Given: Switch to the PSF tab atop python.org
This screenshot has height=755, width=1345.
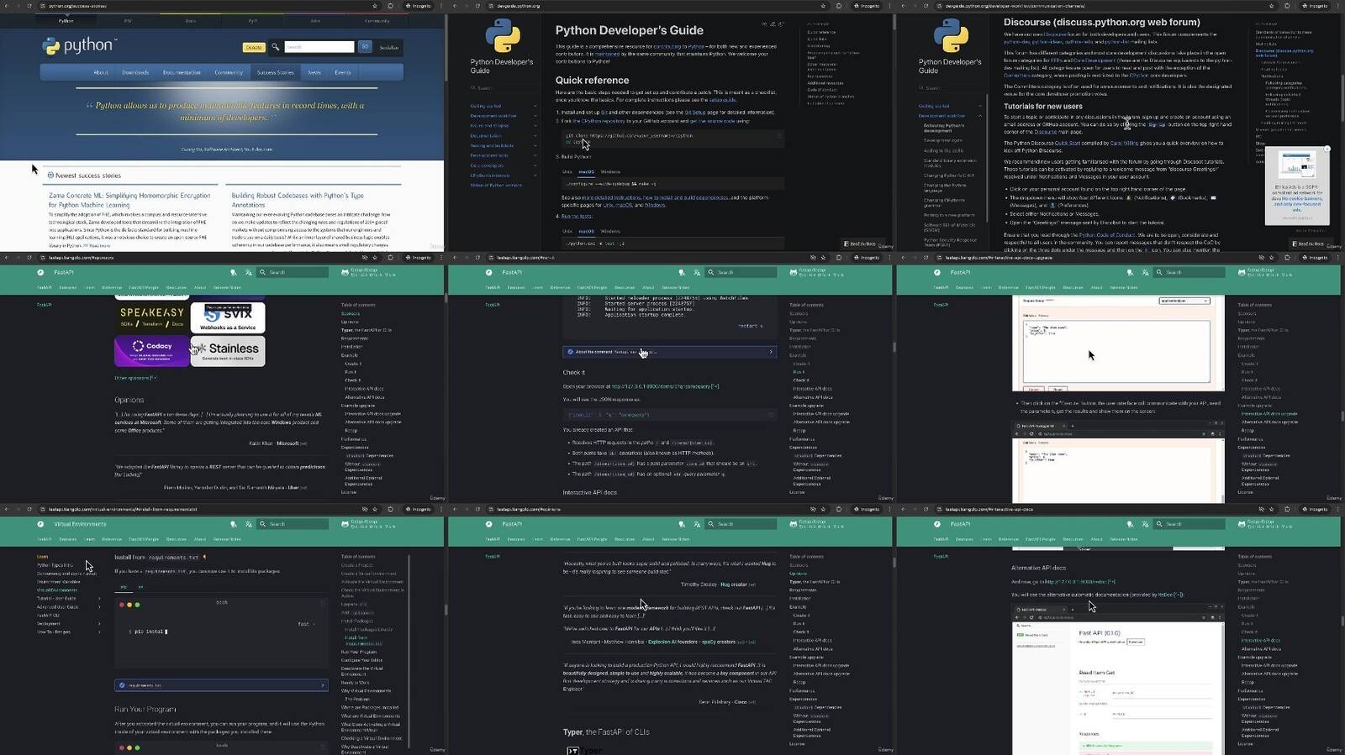Looking at the screenshot, I should pyautogui.click(x=128, y=20).
